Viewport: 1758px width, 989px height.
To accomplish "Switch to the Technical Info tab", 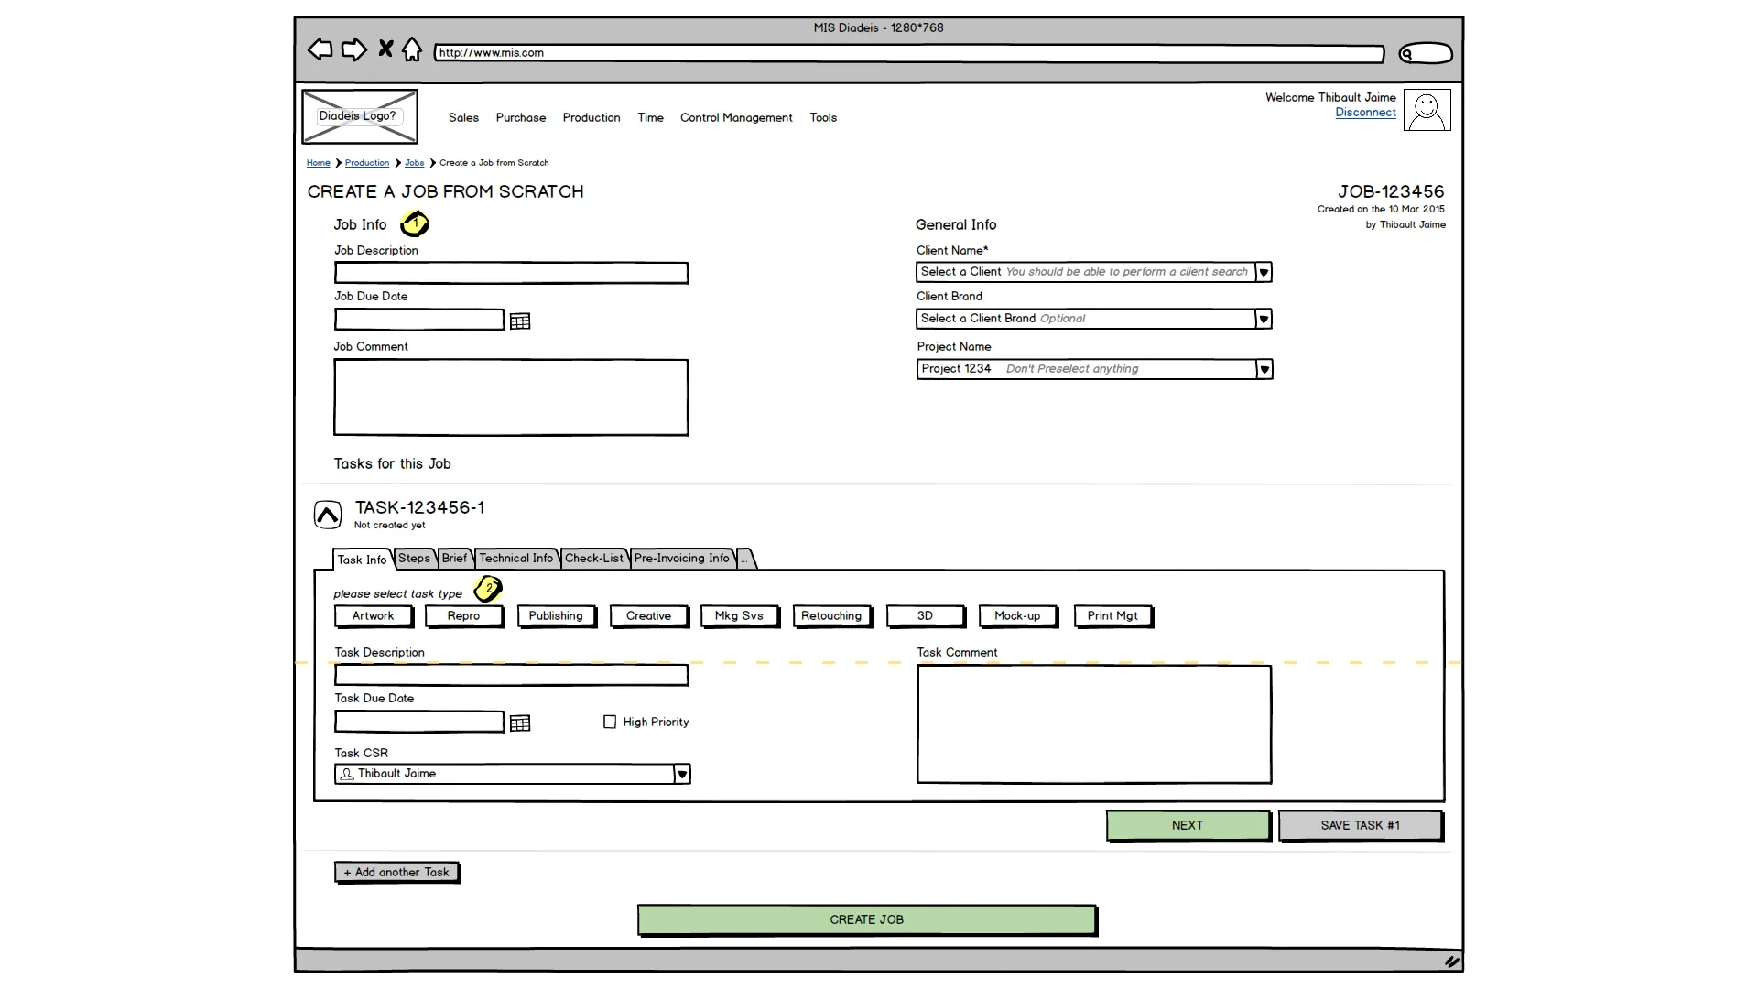I will click(x=516, y=558).
